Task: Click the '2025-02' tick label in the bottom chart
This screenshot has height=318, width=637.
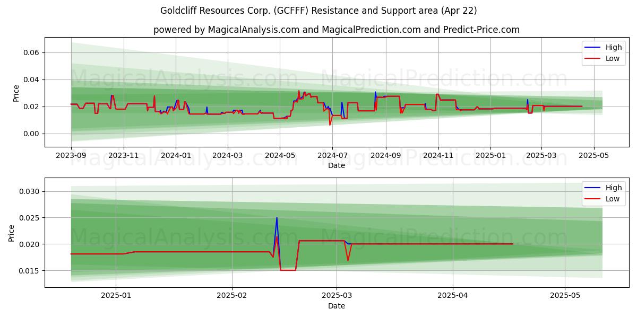Action: click(232, 296)
